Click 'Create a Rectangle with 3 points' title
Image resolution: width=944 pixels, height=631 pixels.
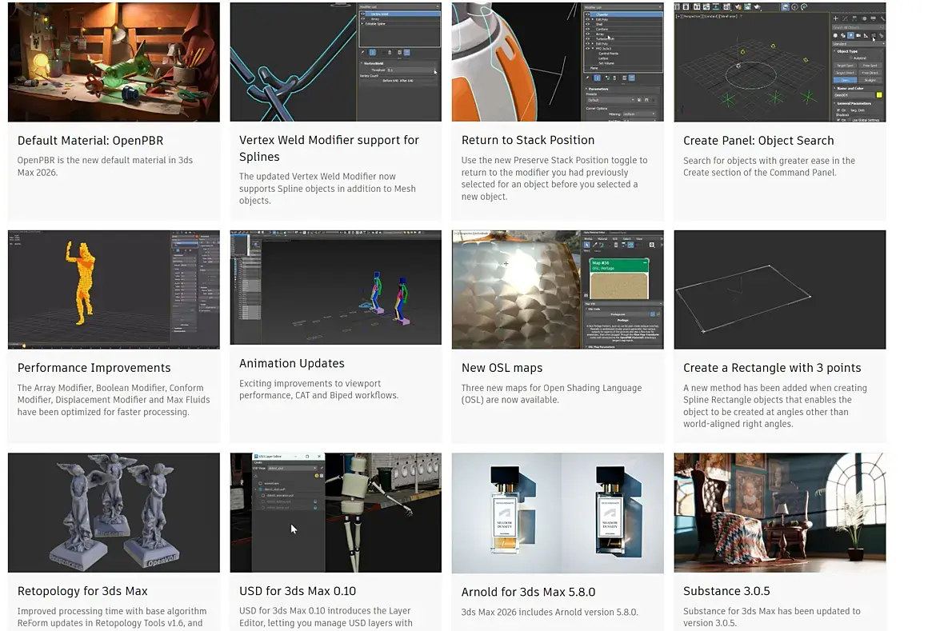pos(772,367)
